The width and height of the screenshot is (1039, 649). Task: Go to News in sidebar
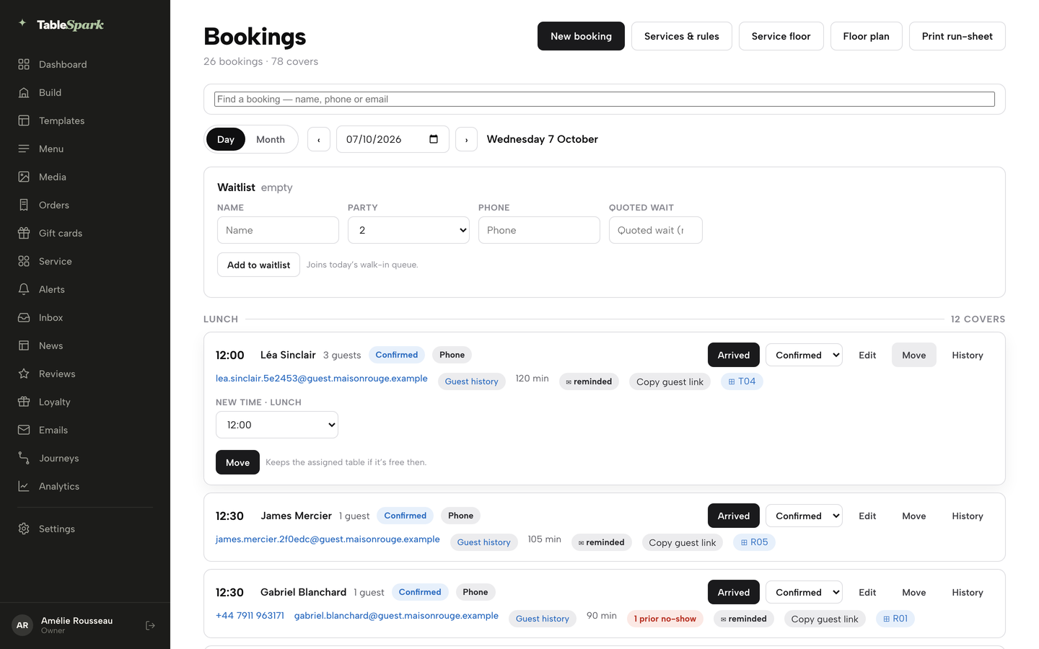pyautogui.click(x=85, y=345)
